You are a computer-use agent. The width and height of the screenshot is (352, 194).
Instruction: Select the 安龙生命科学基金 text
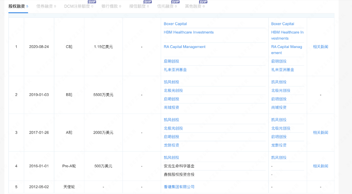(x=179, y=166)
